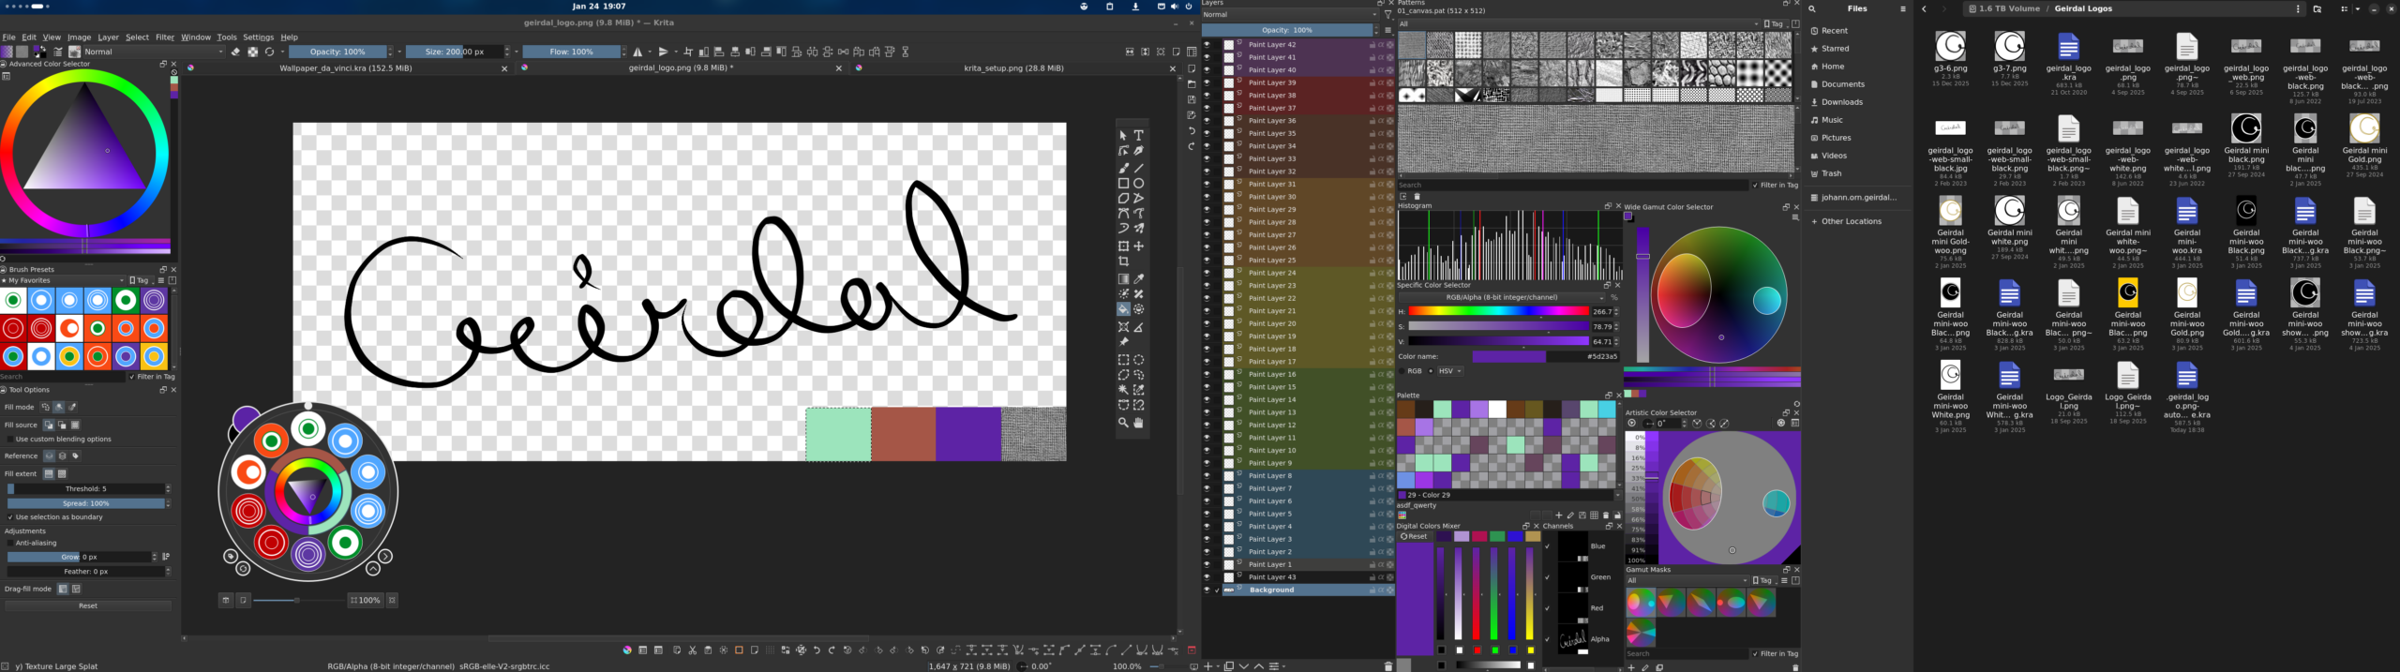The height and width of the screenshot is (672, 2400).
Task: Select the Text tool in the toolbox
Action: tap(1138, 135)
